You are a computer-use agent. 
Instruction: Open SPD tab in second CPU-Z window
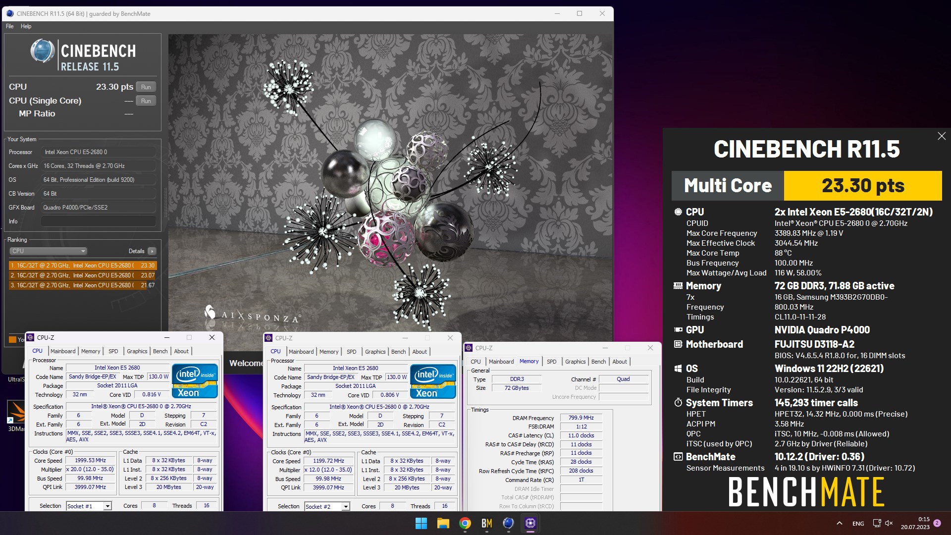352,352
